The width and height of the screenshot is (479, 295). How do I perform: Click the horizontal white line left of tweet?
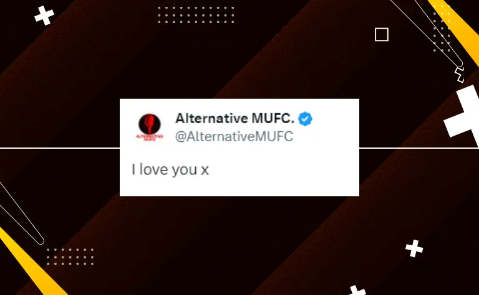tap(60, 148)
